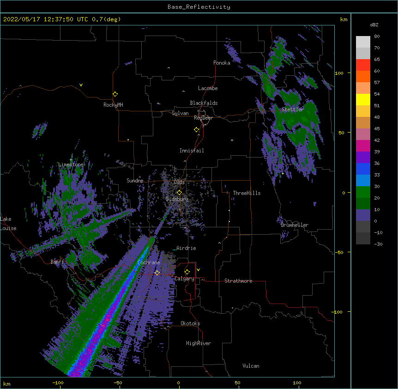The image size is (398, 389).
Task: Click the -100 tick on bottom axis
Action: click(58, 383)
